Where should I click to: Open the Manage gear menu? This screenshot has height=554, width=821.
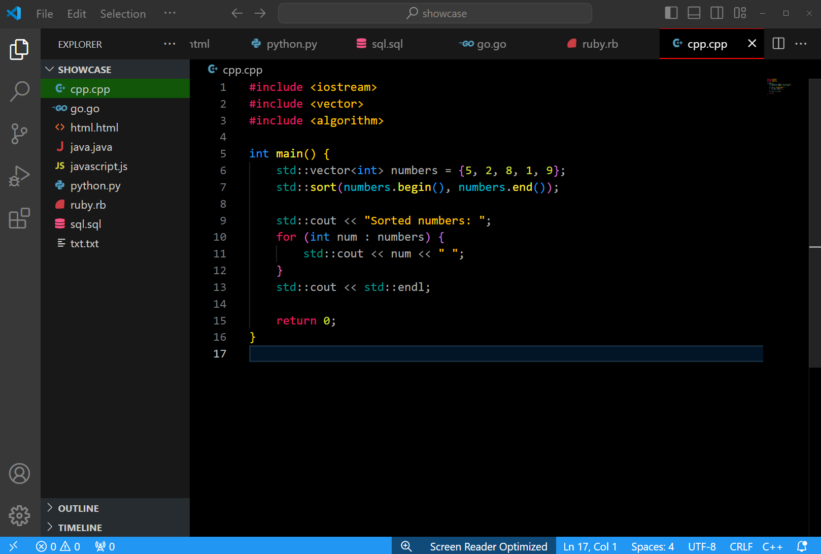(x=19, y=516)
